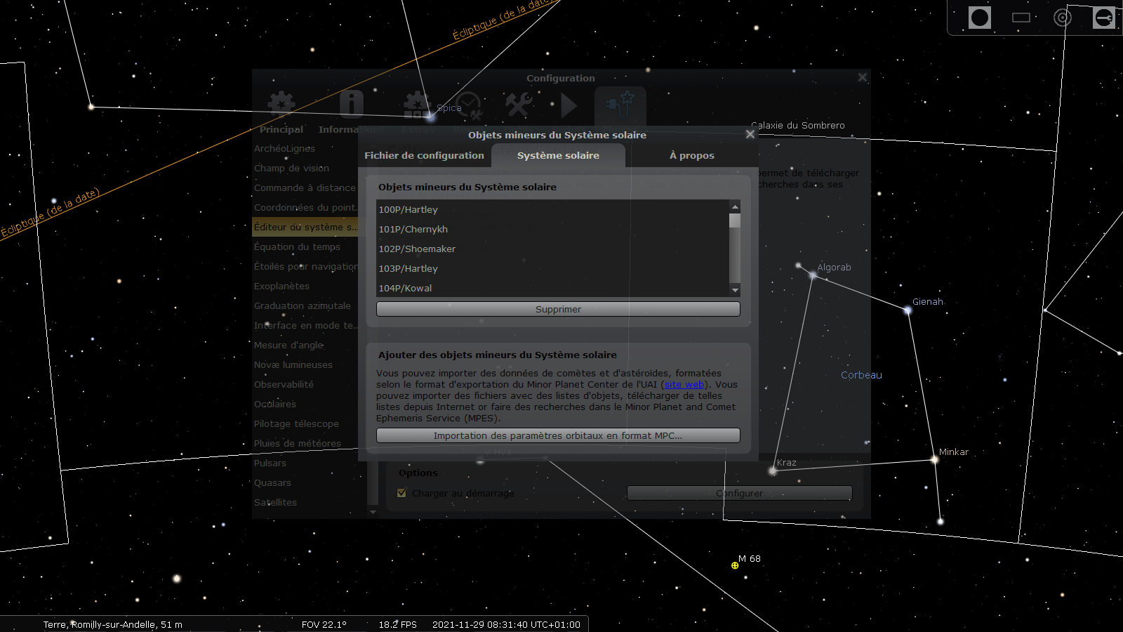Click the Scripts play-arrow icon
1123x632 pixels.
click(x=566, y=105)
